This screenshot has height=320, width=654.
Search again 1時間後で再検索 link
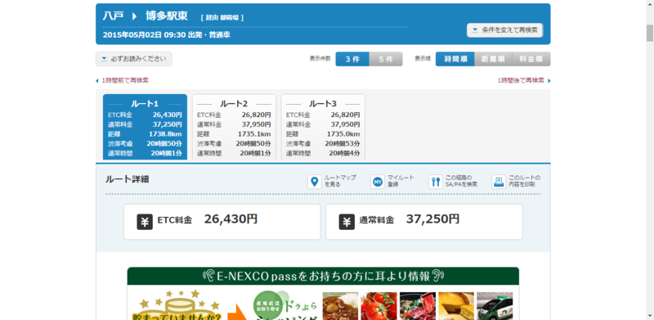pos(521,81)
